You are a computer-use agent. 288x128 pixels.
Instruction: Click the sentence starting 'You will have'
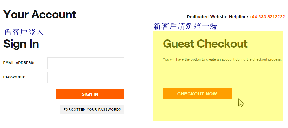click(222, 59)
